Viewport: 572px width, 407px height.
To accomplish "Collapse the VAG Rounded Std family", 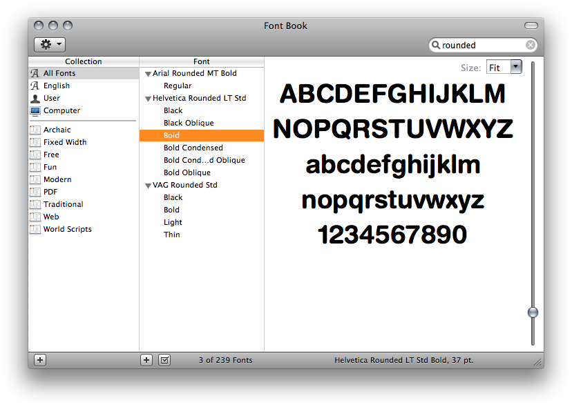I will pyautogui.click(x=148, y=185).
